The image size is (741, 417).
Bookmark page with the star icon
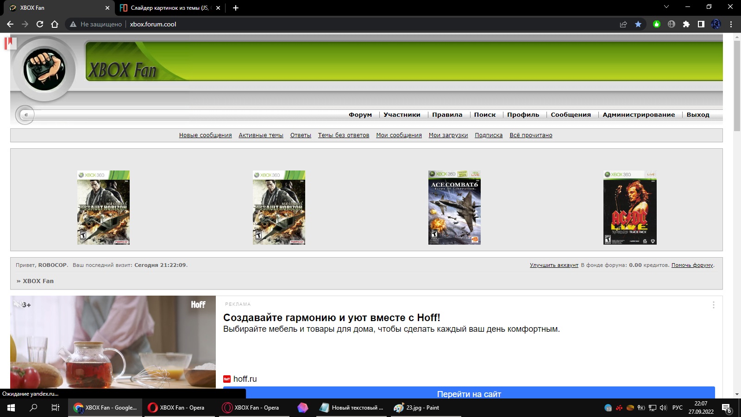pos(638,24)
